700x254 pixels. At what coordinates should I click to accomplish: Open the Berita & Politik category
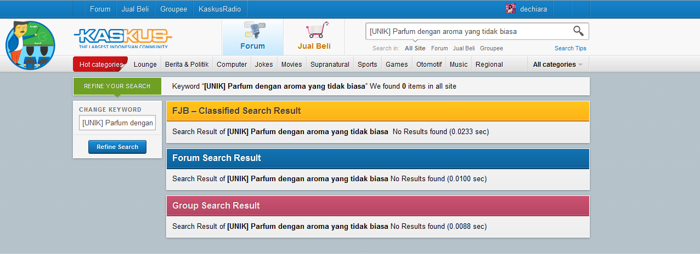pyautogui.click(x=187, y=64)
